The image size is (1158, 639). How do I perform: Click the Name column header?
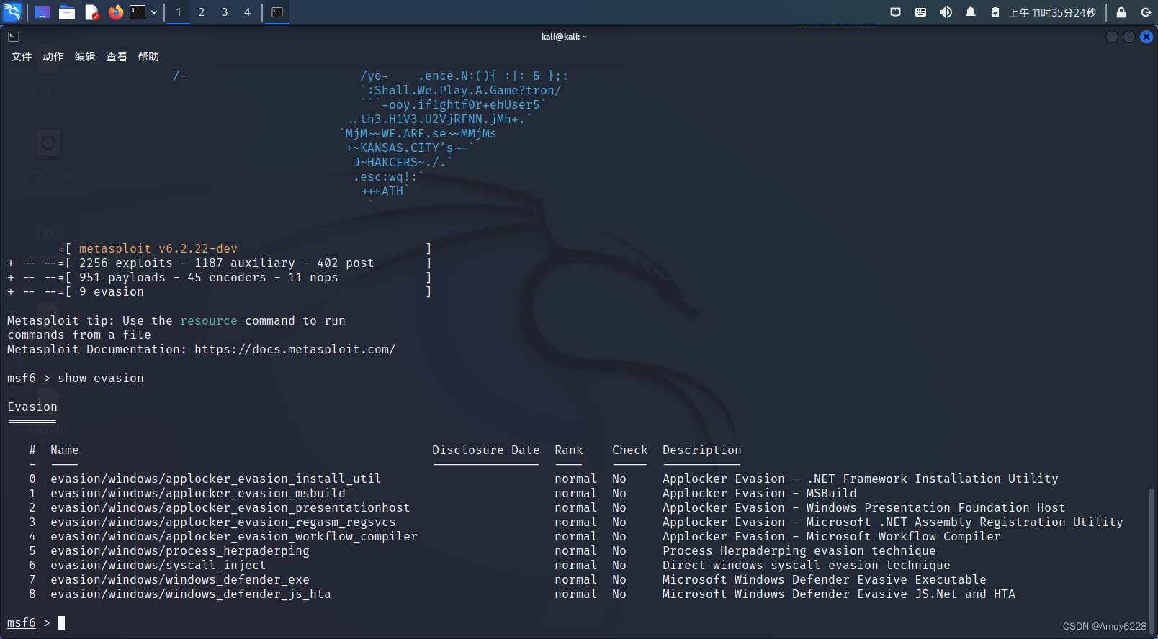pos(65,450)
